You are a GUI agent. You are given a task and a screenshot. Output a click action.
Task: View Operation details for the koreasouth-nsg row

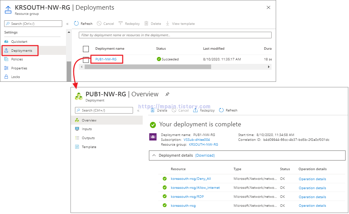[312, 206]
